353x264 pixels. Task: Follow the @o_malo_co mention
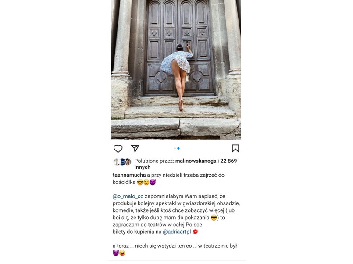tap(128, 196)
